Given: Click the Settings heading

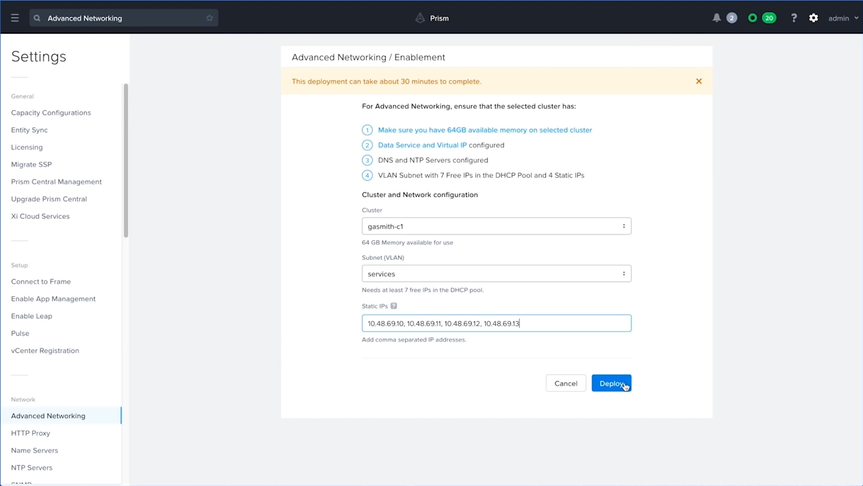Looking at the screenshot, I should click(x=39, y=56).
